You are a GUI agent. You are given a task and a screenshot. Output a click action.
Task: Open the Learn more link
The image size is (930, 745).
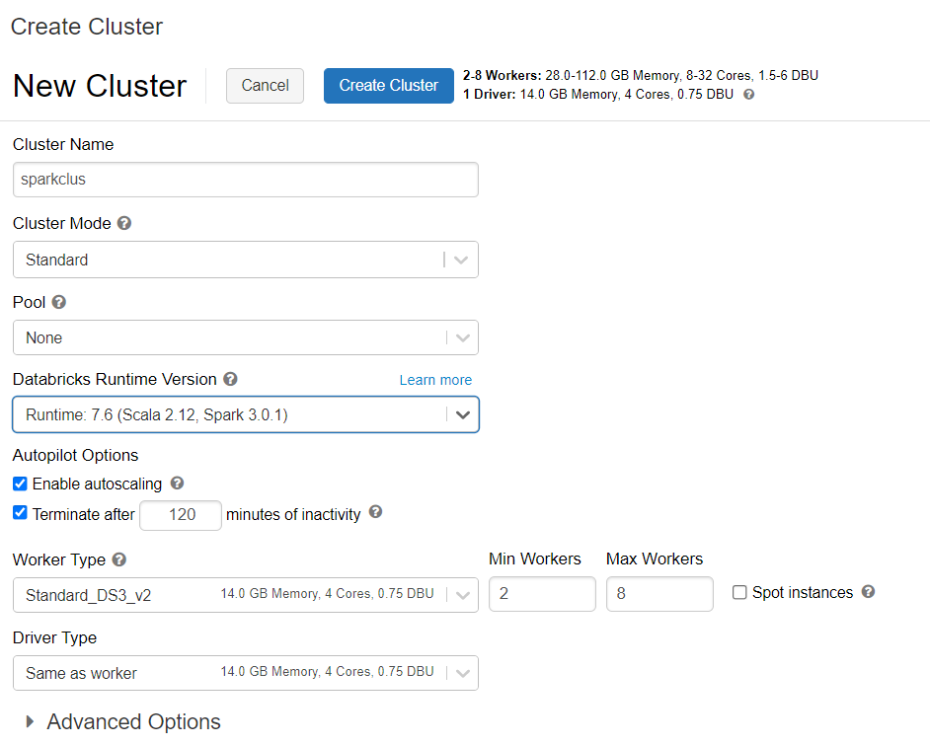point(435,380)
